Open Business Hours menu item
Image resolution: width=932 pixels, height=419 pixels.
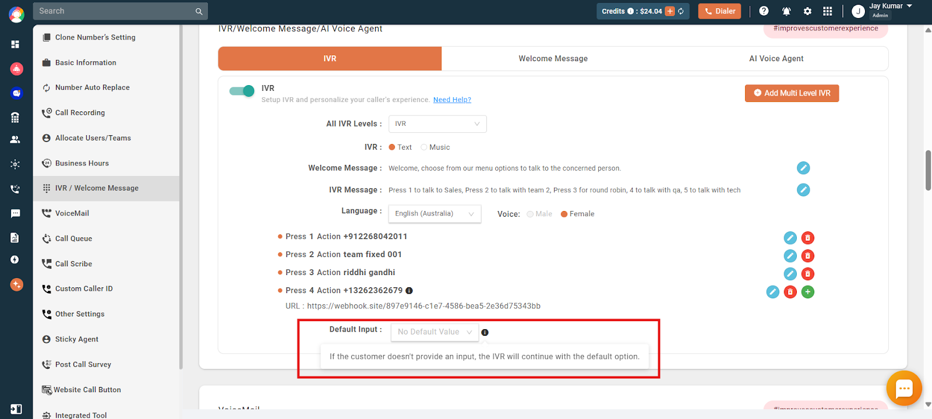106,163
